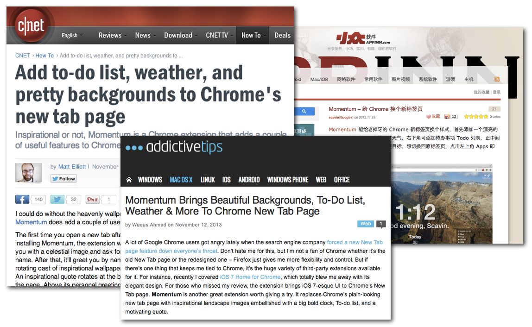
Task: Open the Reviews menu on CNET
Action: click(113, 35)
